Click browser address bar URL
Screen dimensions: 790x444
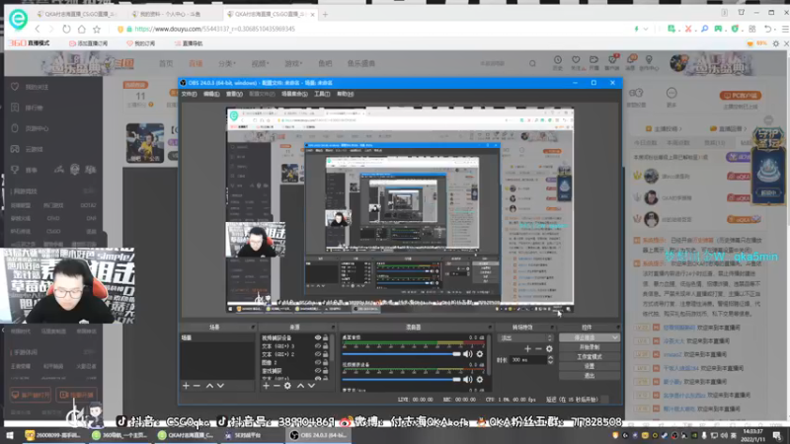point(214,30)
